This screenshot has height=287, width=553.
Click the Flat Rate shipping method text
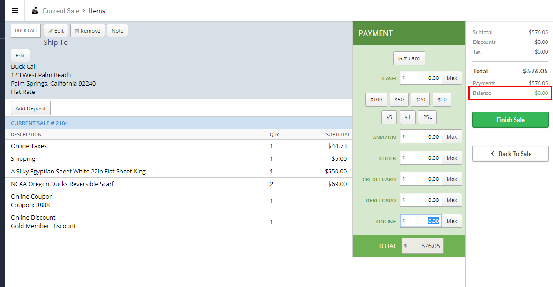coord(23,92)
